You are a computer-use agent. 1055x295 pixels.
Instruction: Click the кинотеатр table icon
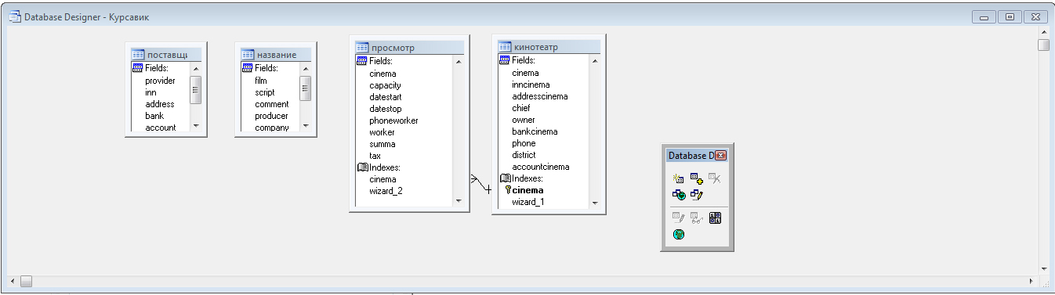pos(505,47)
